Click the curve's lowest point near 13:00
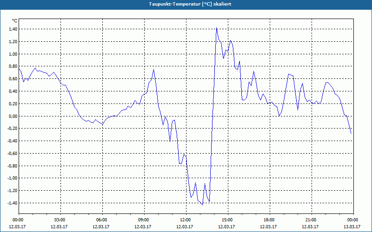 202,205
